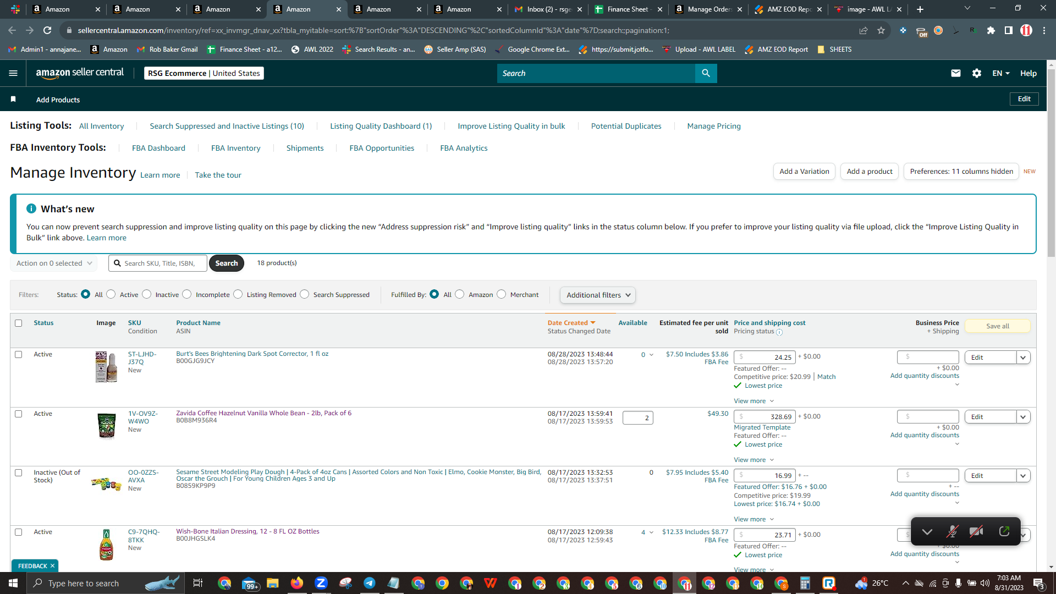Click the Search SKU, Title, ISBN field
Viewport: 1056px width, 594px height.
[x=158, y=263]
